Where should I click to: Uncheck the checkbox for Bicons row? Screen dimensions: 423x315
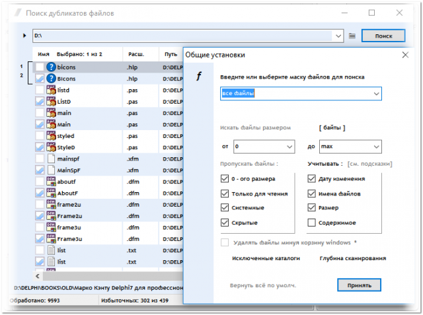tap(40, 79)
